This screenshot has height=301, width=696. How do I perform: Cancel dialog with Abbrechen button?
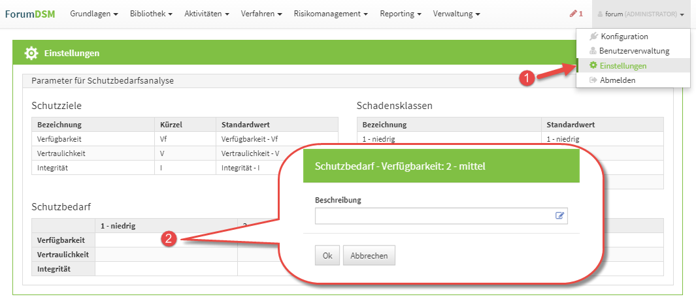click(x=369, y=256)
